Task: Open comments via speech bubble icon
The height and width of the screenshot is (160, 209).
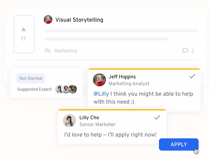Action: (185, 51)
